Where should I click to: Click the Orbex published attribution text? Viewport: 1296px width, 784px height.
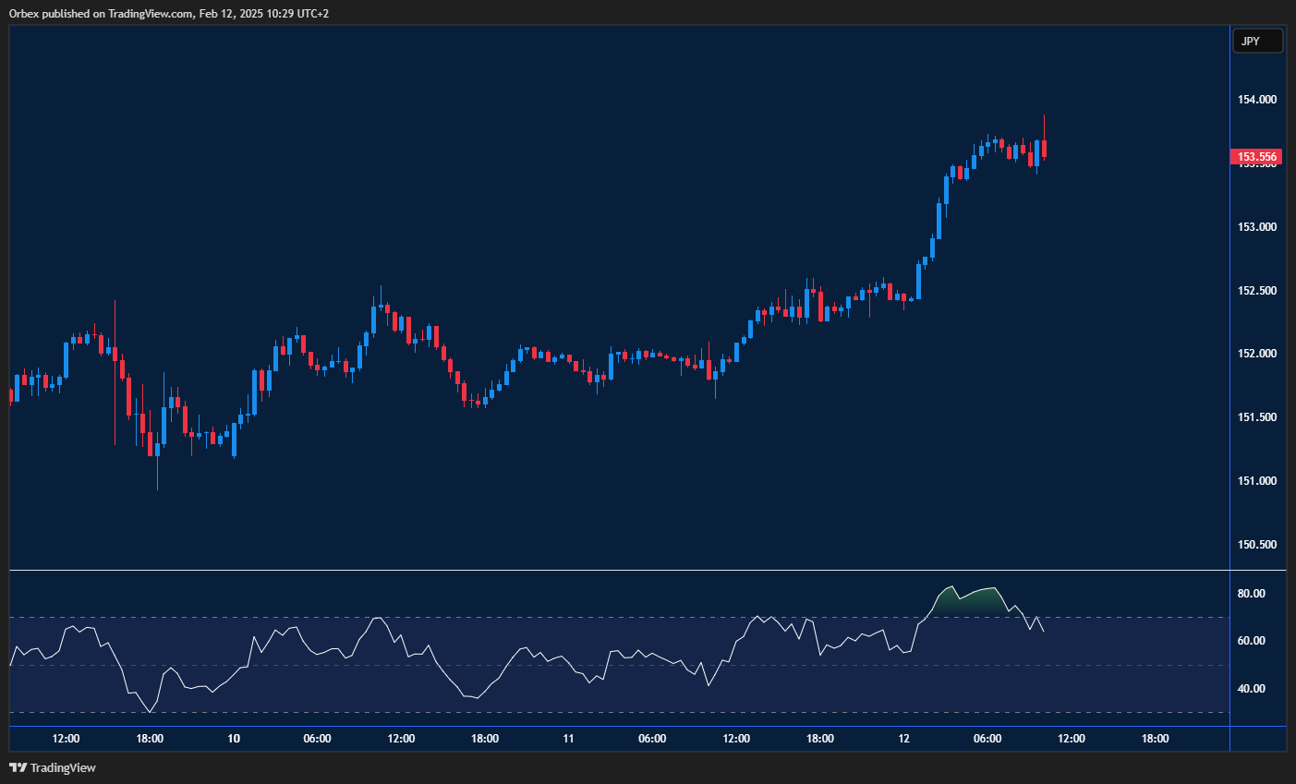[x=166, y=13]
